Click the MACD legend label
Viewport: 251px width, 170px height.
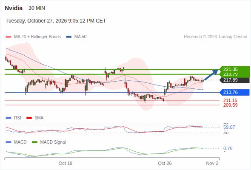pyautogui.click(x=20, y=142)
